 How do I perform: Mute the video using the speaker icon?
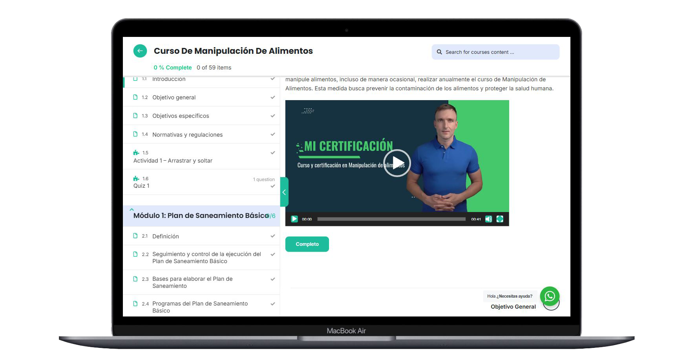(x=488, y=219)
